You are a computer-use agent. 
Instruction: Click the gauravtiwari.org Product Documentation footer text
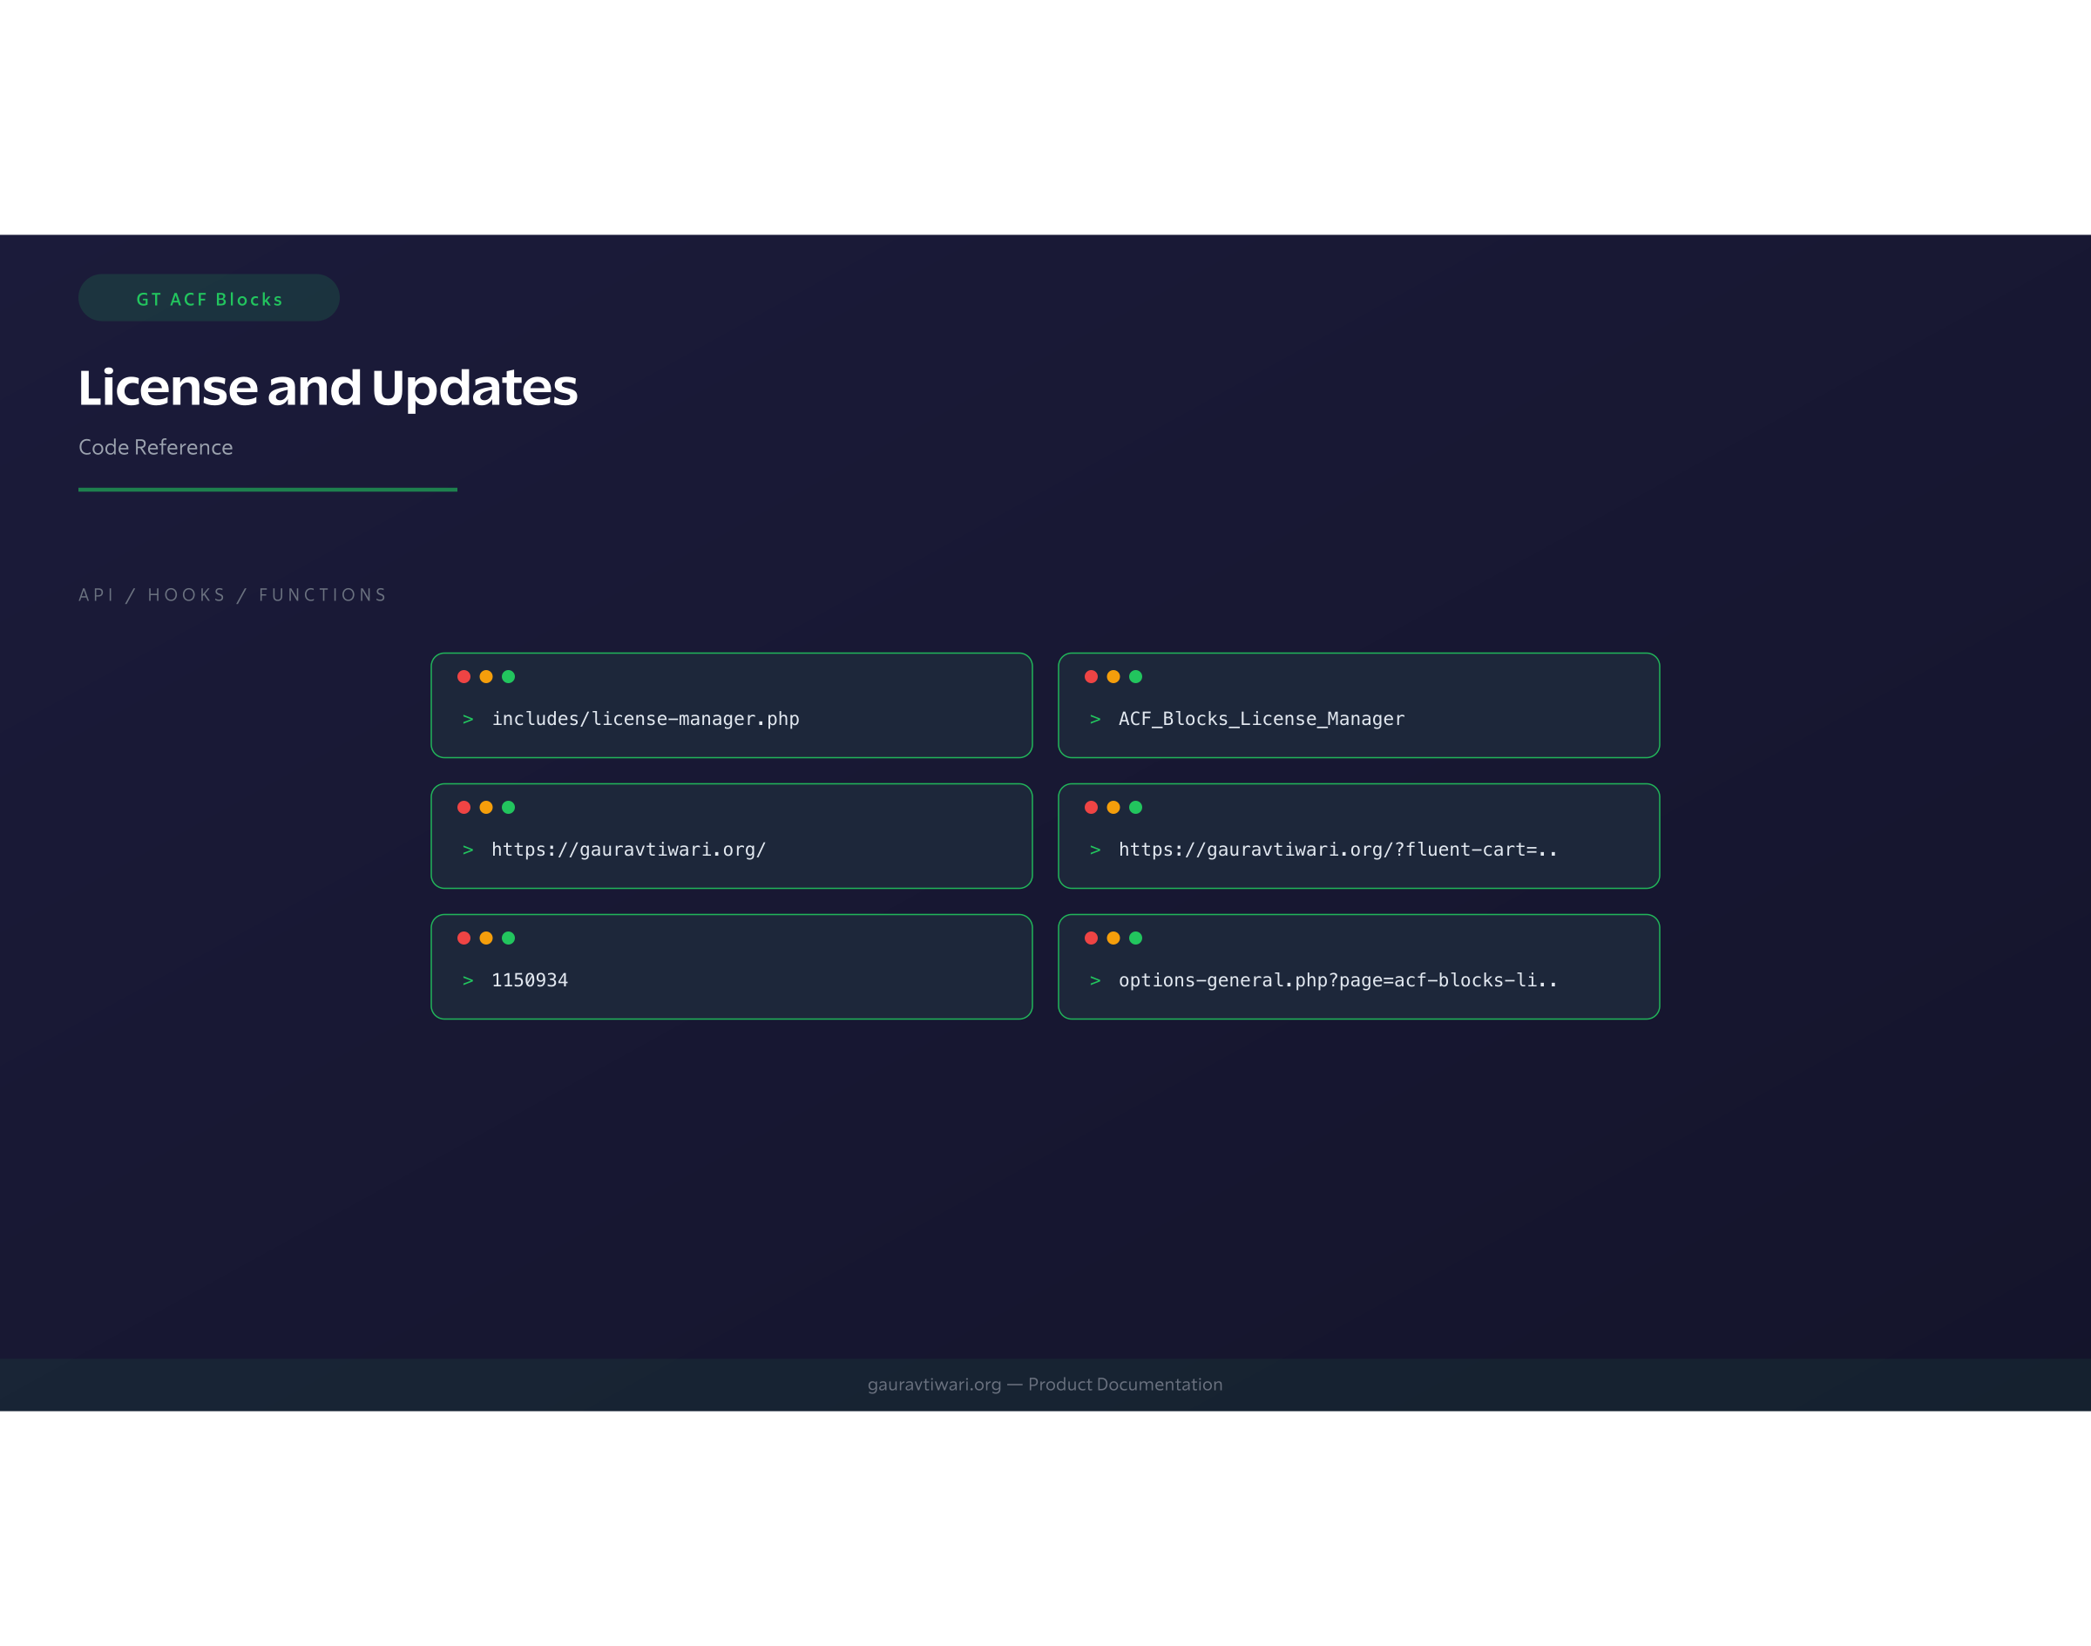click(x=1044, y=1385)
